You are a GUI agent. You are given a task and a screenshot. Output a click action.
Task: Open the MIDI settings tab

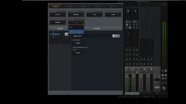point(111,7)
